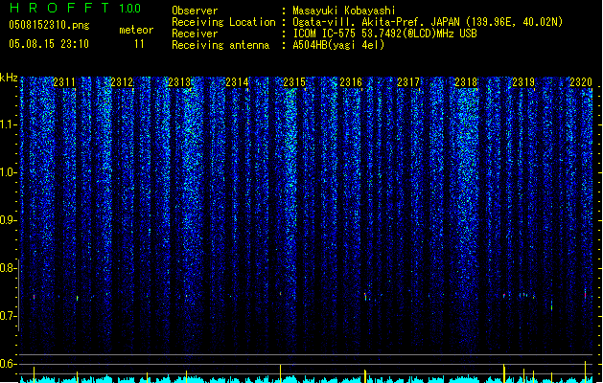Click the 2311 time marker

(x=64, y=82)
